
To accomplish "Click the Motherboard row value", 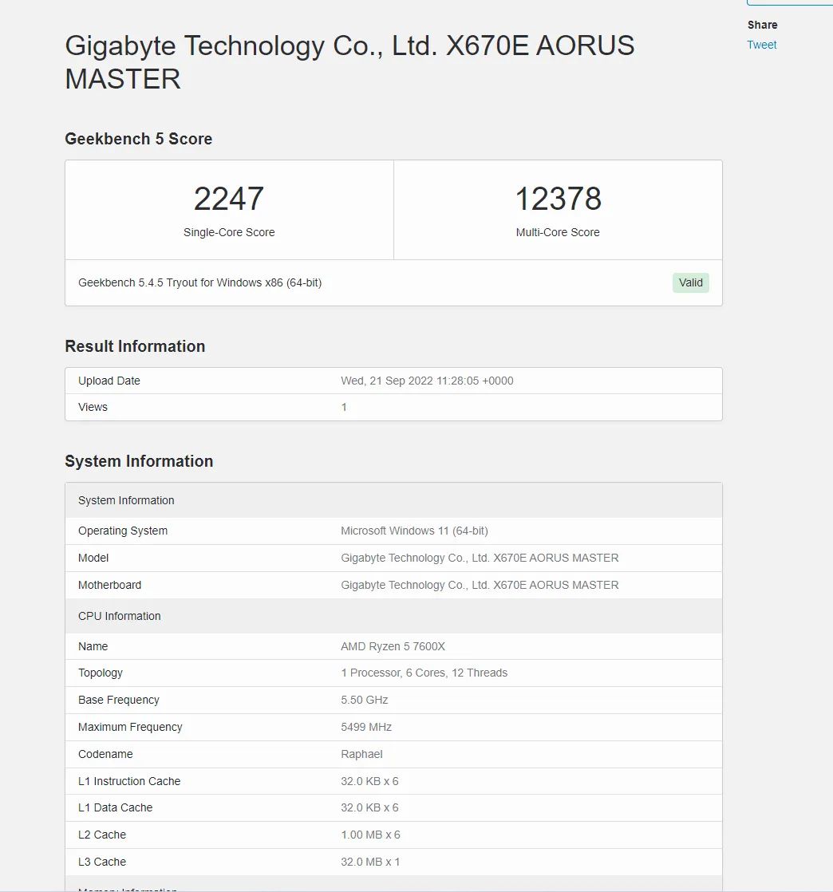I will click(x=480, y=585).
